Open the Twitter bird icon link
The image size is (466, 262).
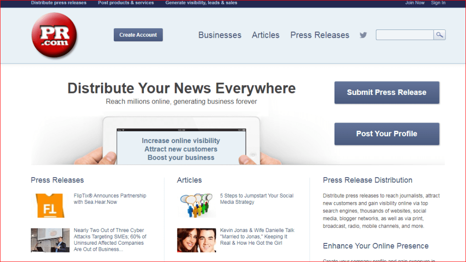363,35
